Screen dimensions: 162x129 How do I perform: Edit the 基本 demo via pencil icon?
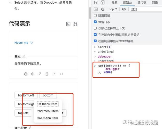24,57
